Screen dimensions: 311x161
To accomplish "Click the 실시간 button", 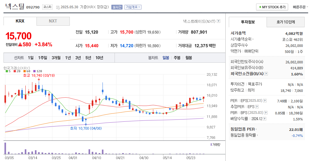I will [117, 7].
